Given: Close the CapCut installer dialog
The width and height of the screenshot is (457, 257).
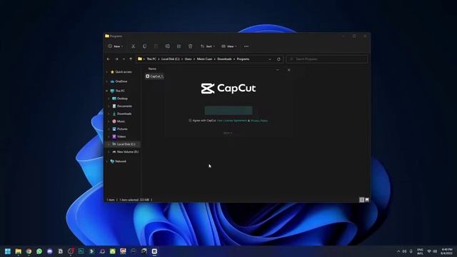Looking at the screenshot, I should (x=288, y=70).
